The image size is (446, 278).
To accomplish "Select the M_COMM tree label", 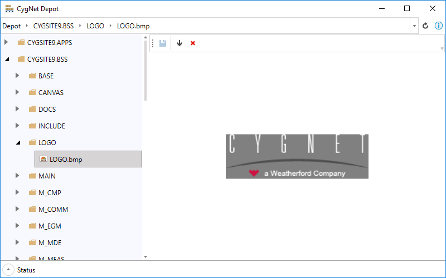I will [54, 210].
